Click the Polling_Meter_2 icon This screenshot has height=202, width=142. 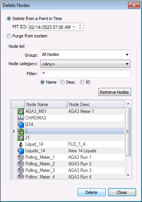click(21, 164)
